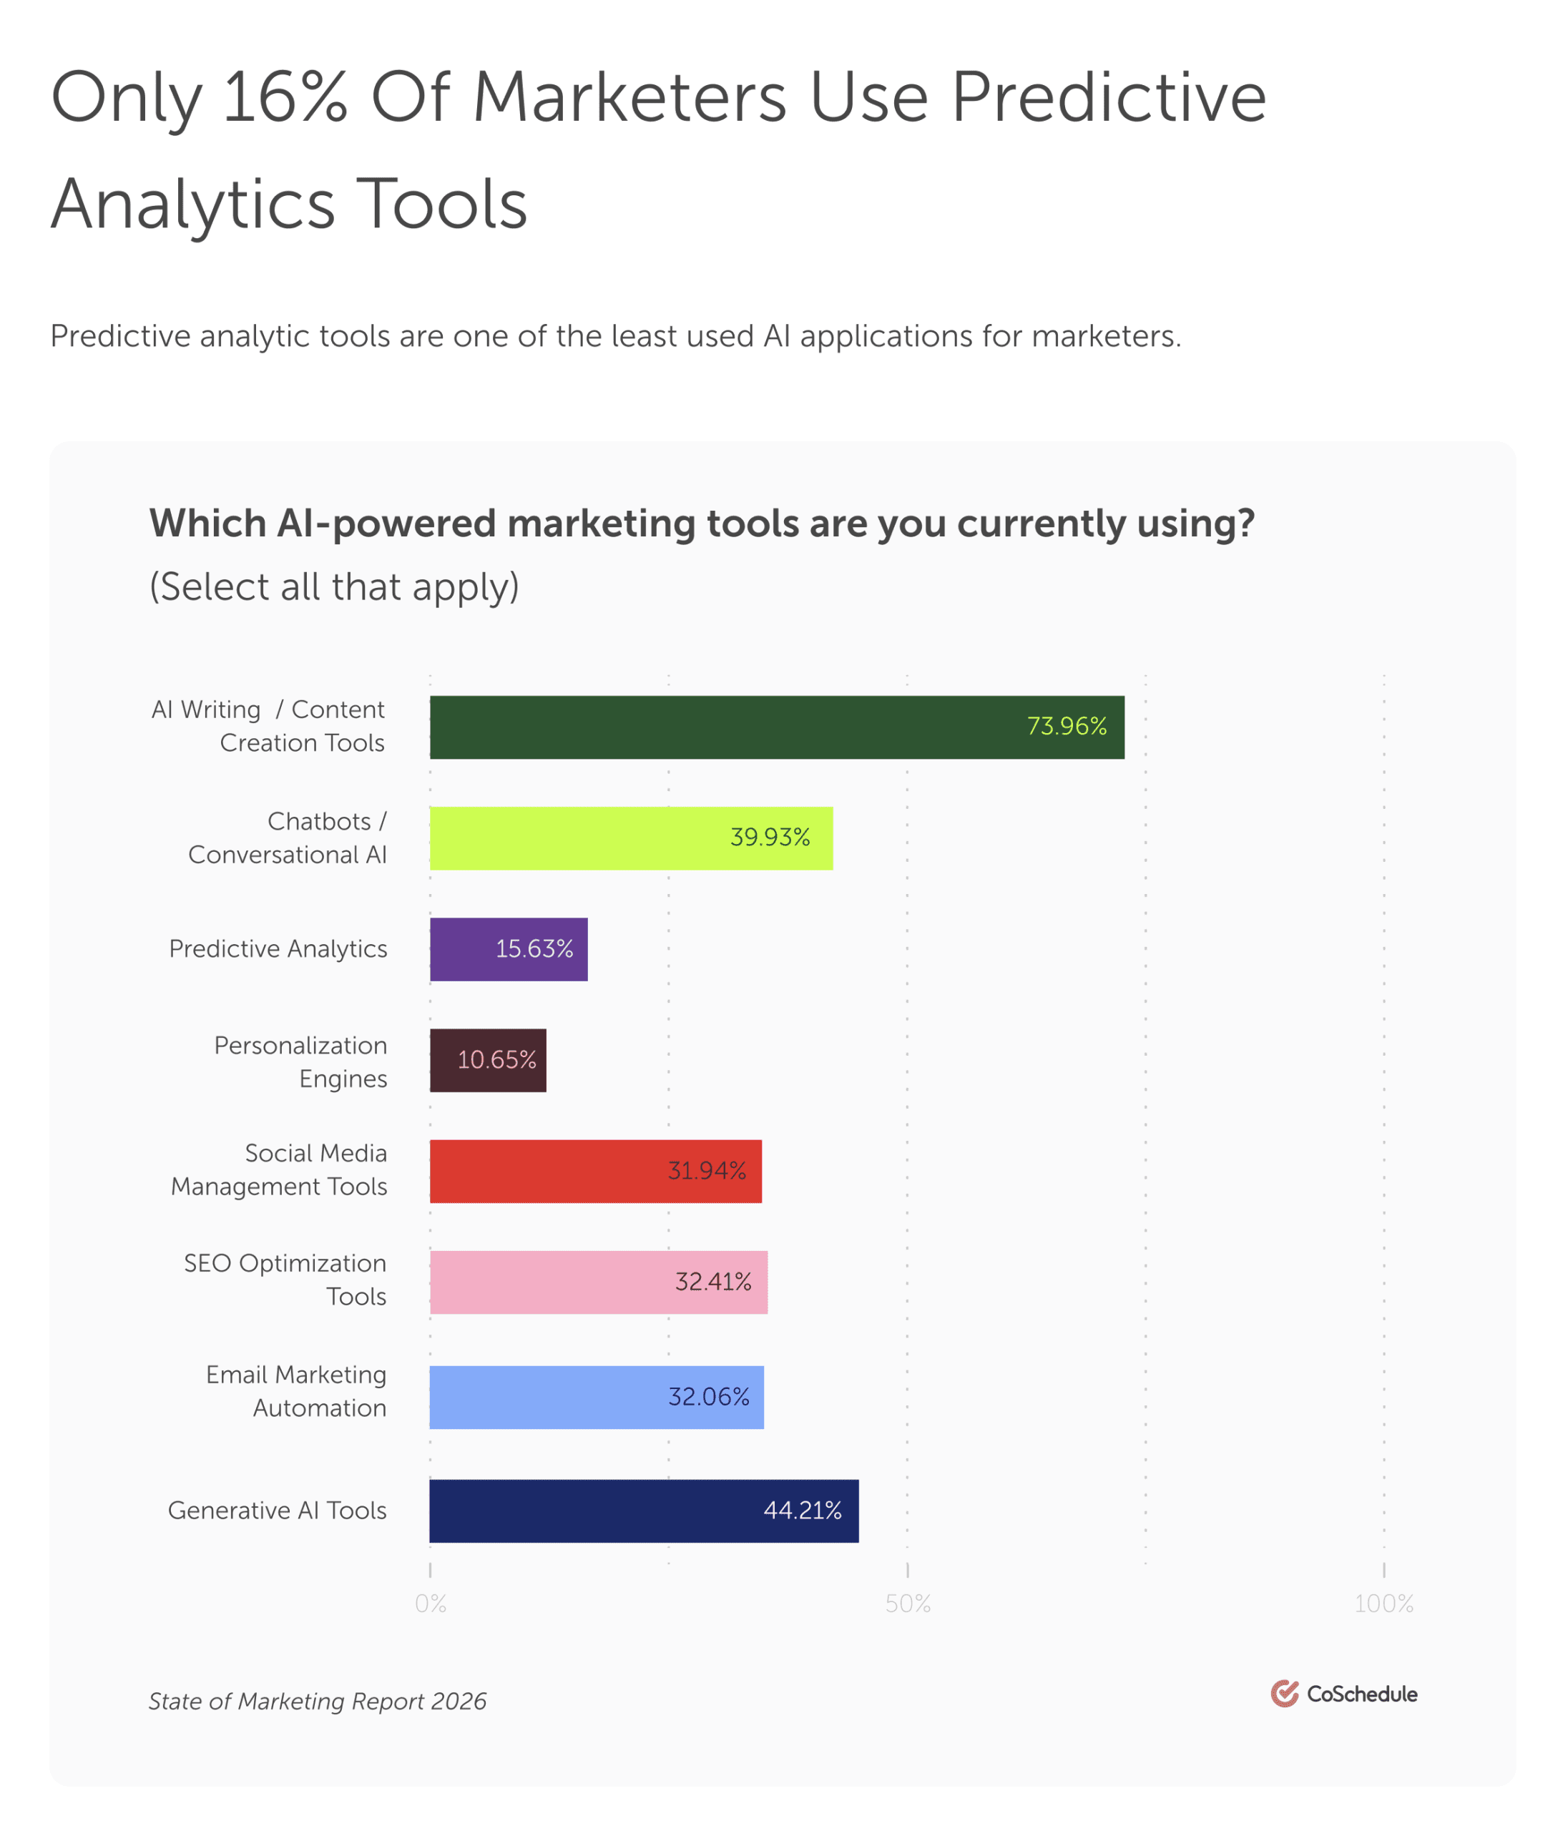This screenshot has width=1568, height=1831.
Task: Click the main headline about predictive analytics
Action: click(x=659, y=150)
